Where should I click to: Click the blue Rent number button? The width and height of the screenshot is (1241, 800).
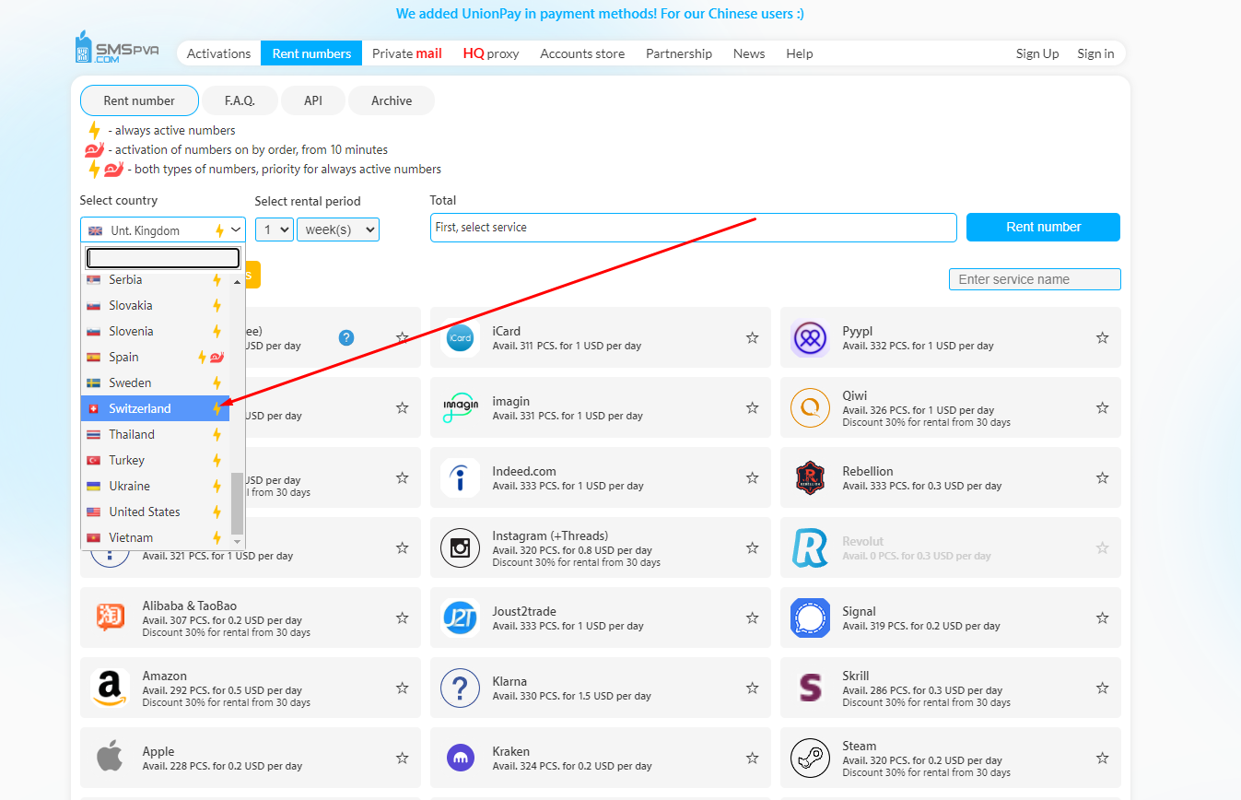[x=1043, y=227]
